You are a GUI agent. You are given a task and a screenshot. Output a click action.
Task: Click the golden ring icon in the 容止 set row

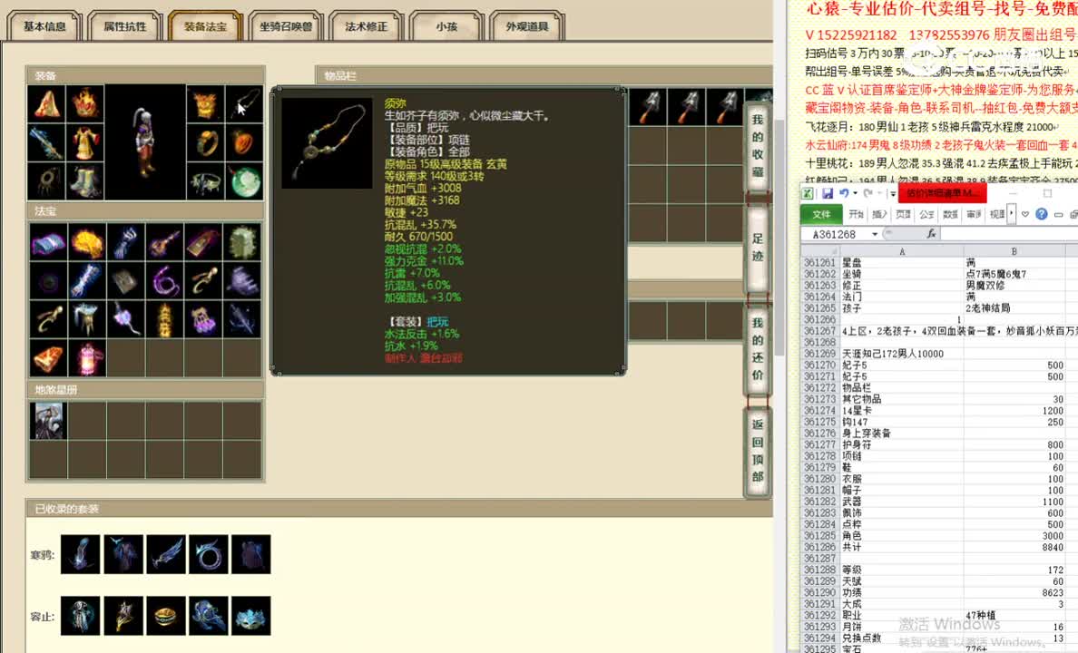click(165, 615)
